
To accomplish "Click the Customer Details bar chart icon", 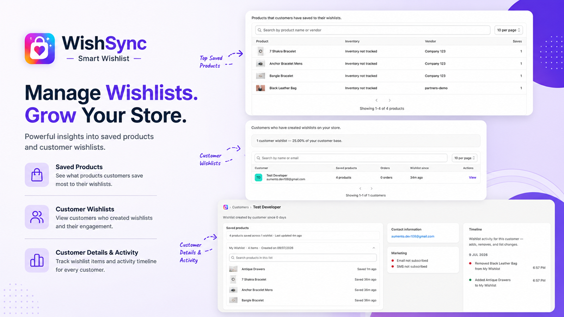I will [37, 260].
